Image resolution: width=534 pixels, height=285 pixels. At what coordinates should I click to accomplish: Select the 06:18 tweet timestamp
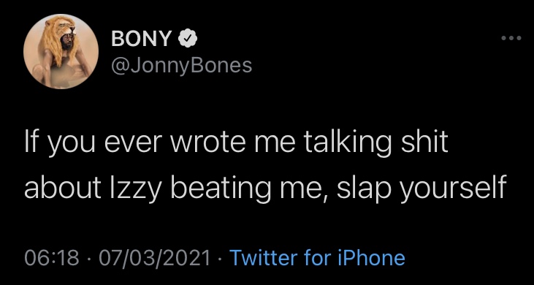click(x=50, y=258)
